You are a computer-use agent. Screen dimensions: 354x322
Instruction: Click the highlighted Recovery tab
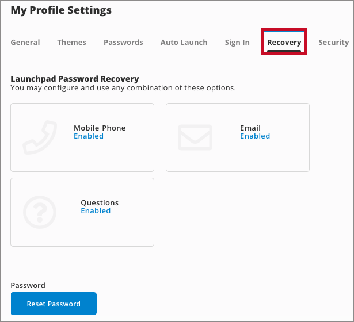(284, 42)
